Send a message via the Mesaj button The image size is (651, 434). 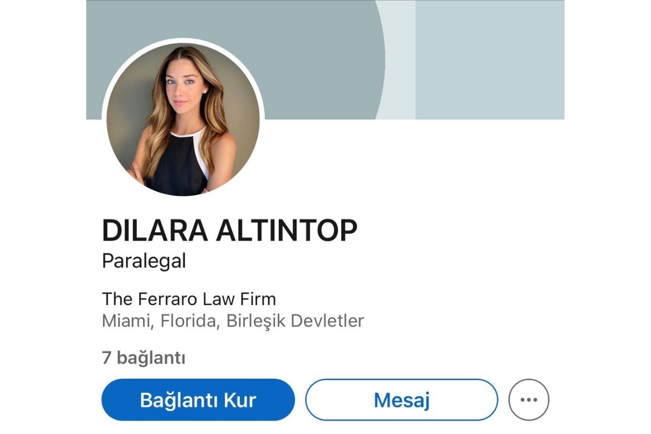401,400
